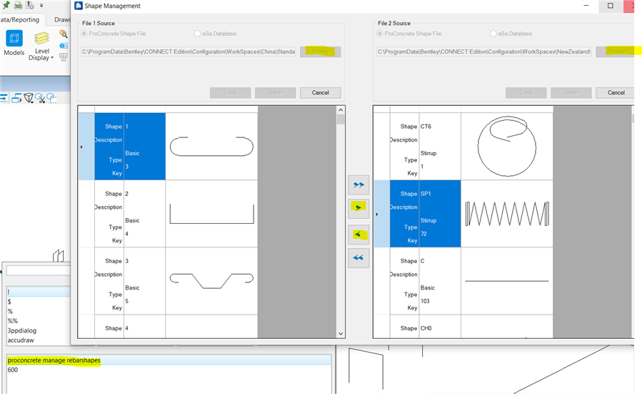This screenshot has width=642, height=394.
Task: Click the blue arrow-lines icon in view toolbar
Action: coord(4,98)
